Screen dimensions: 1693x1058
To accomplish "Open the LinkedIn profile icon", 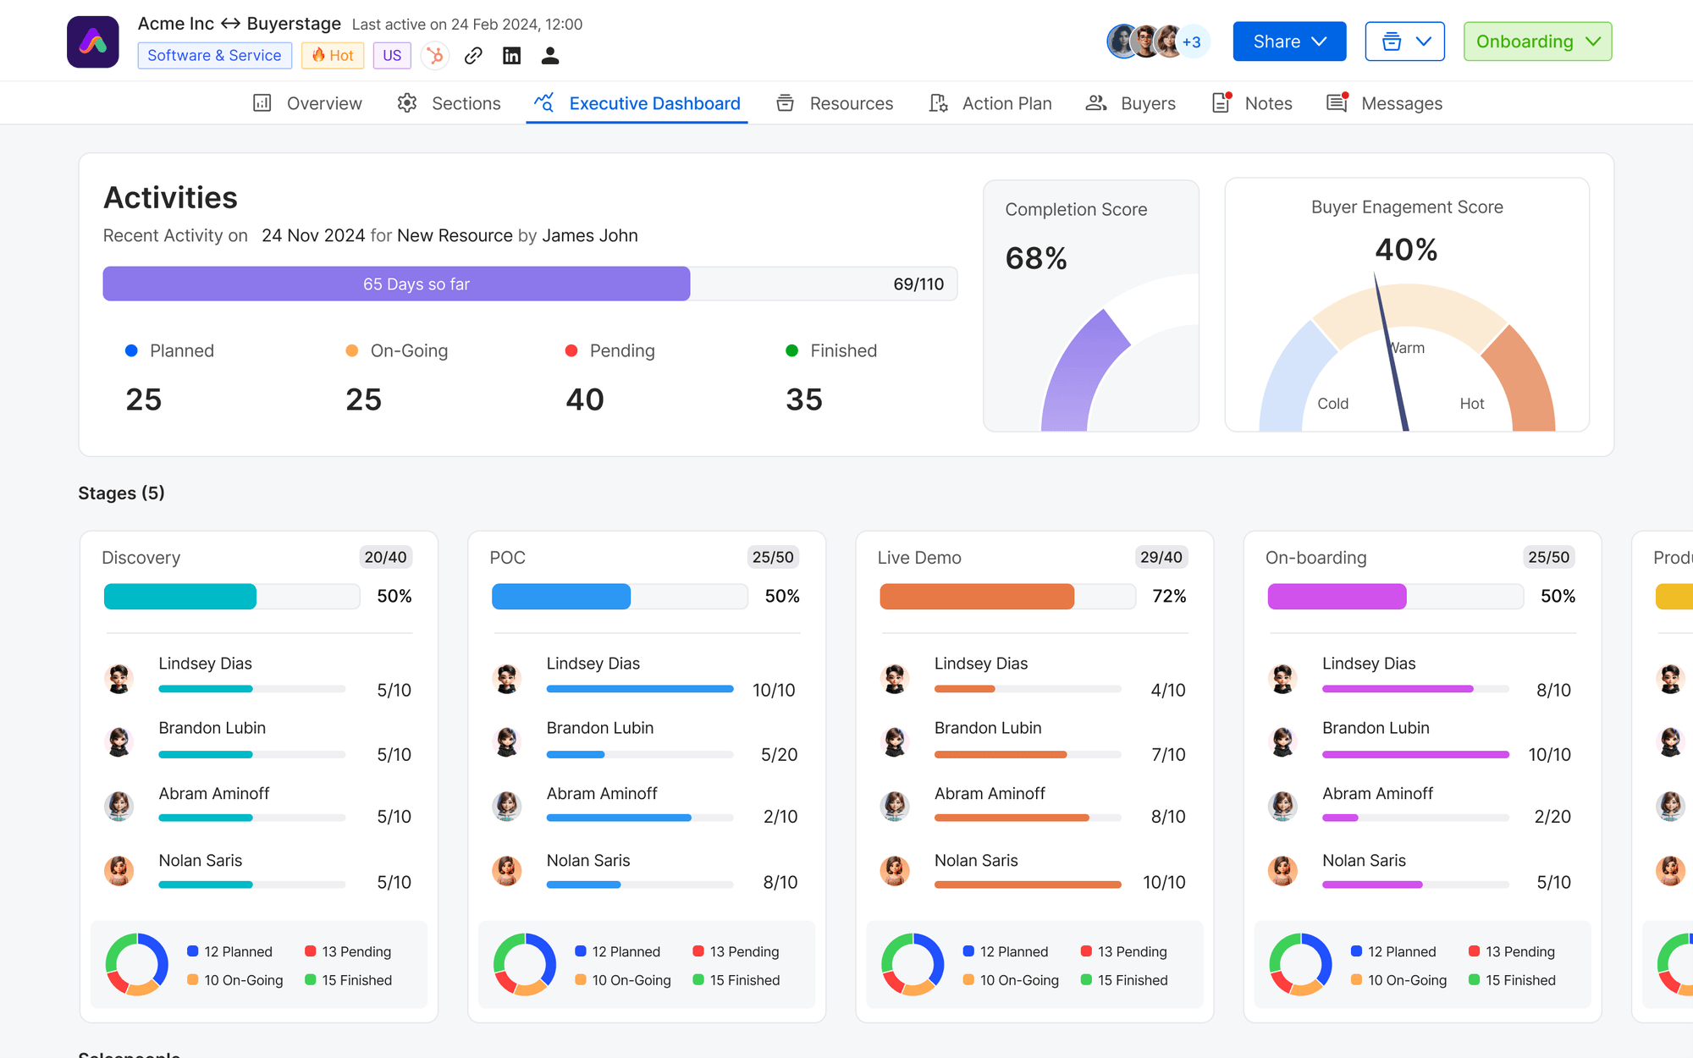I will pos(511,56).
